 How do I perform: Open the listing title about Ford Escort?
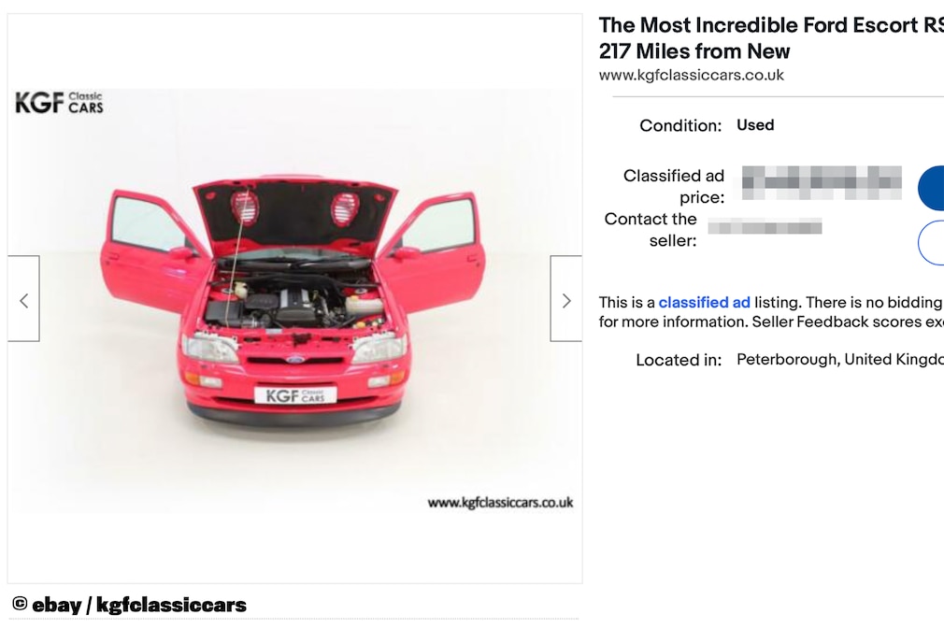point(771,38)
